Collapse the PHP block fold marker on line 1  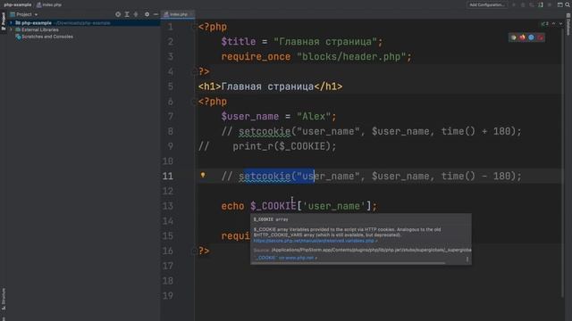[x=195, y=27]
